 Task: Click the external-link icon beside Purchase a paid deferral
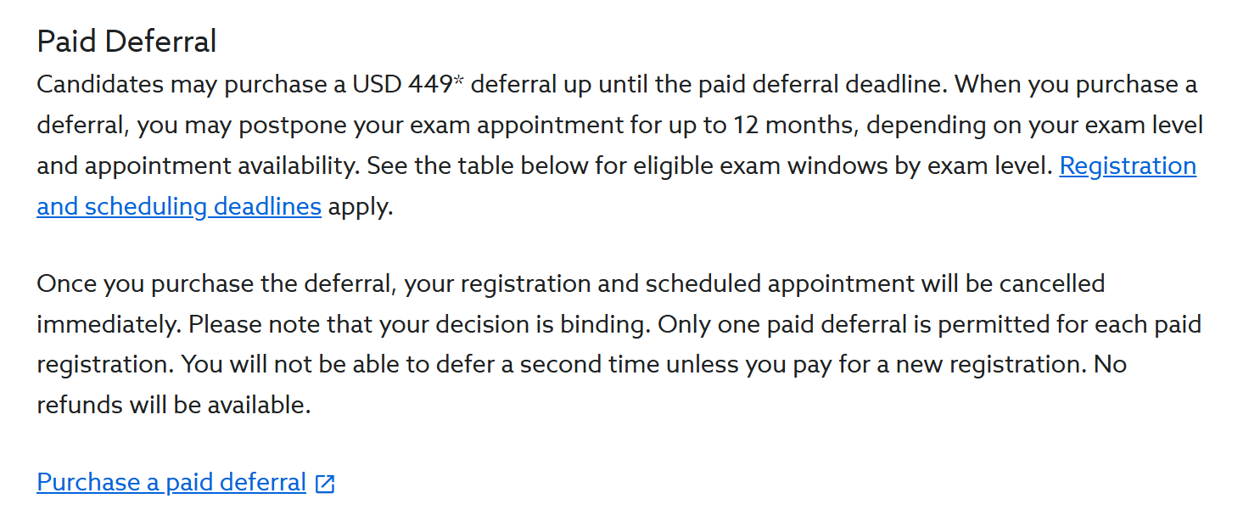pyautogui.click(x=325, y=485)
